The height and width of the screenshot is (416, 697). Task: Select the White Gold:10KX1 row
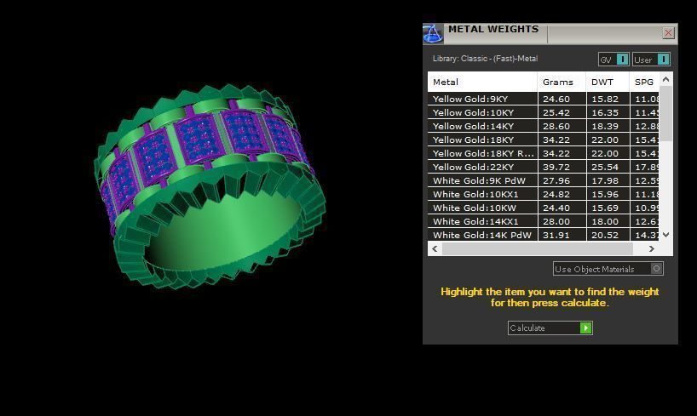(543, 195)
